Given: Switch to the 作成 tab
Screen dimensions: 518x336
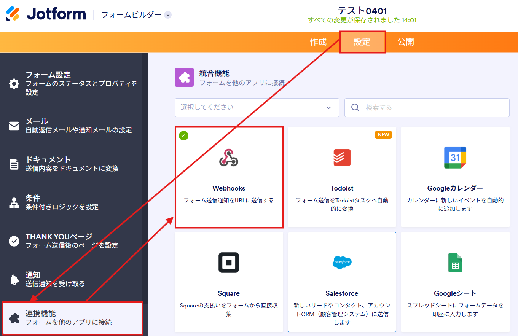Looking at the screenshot, I should [318, 42].
